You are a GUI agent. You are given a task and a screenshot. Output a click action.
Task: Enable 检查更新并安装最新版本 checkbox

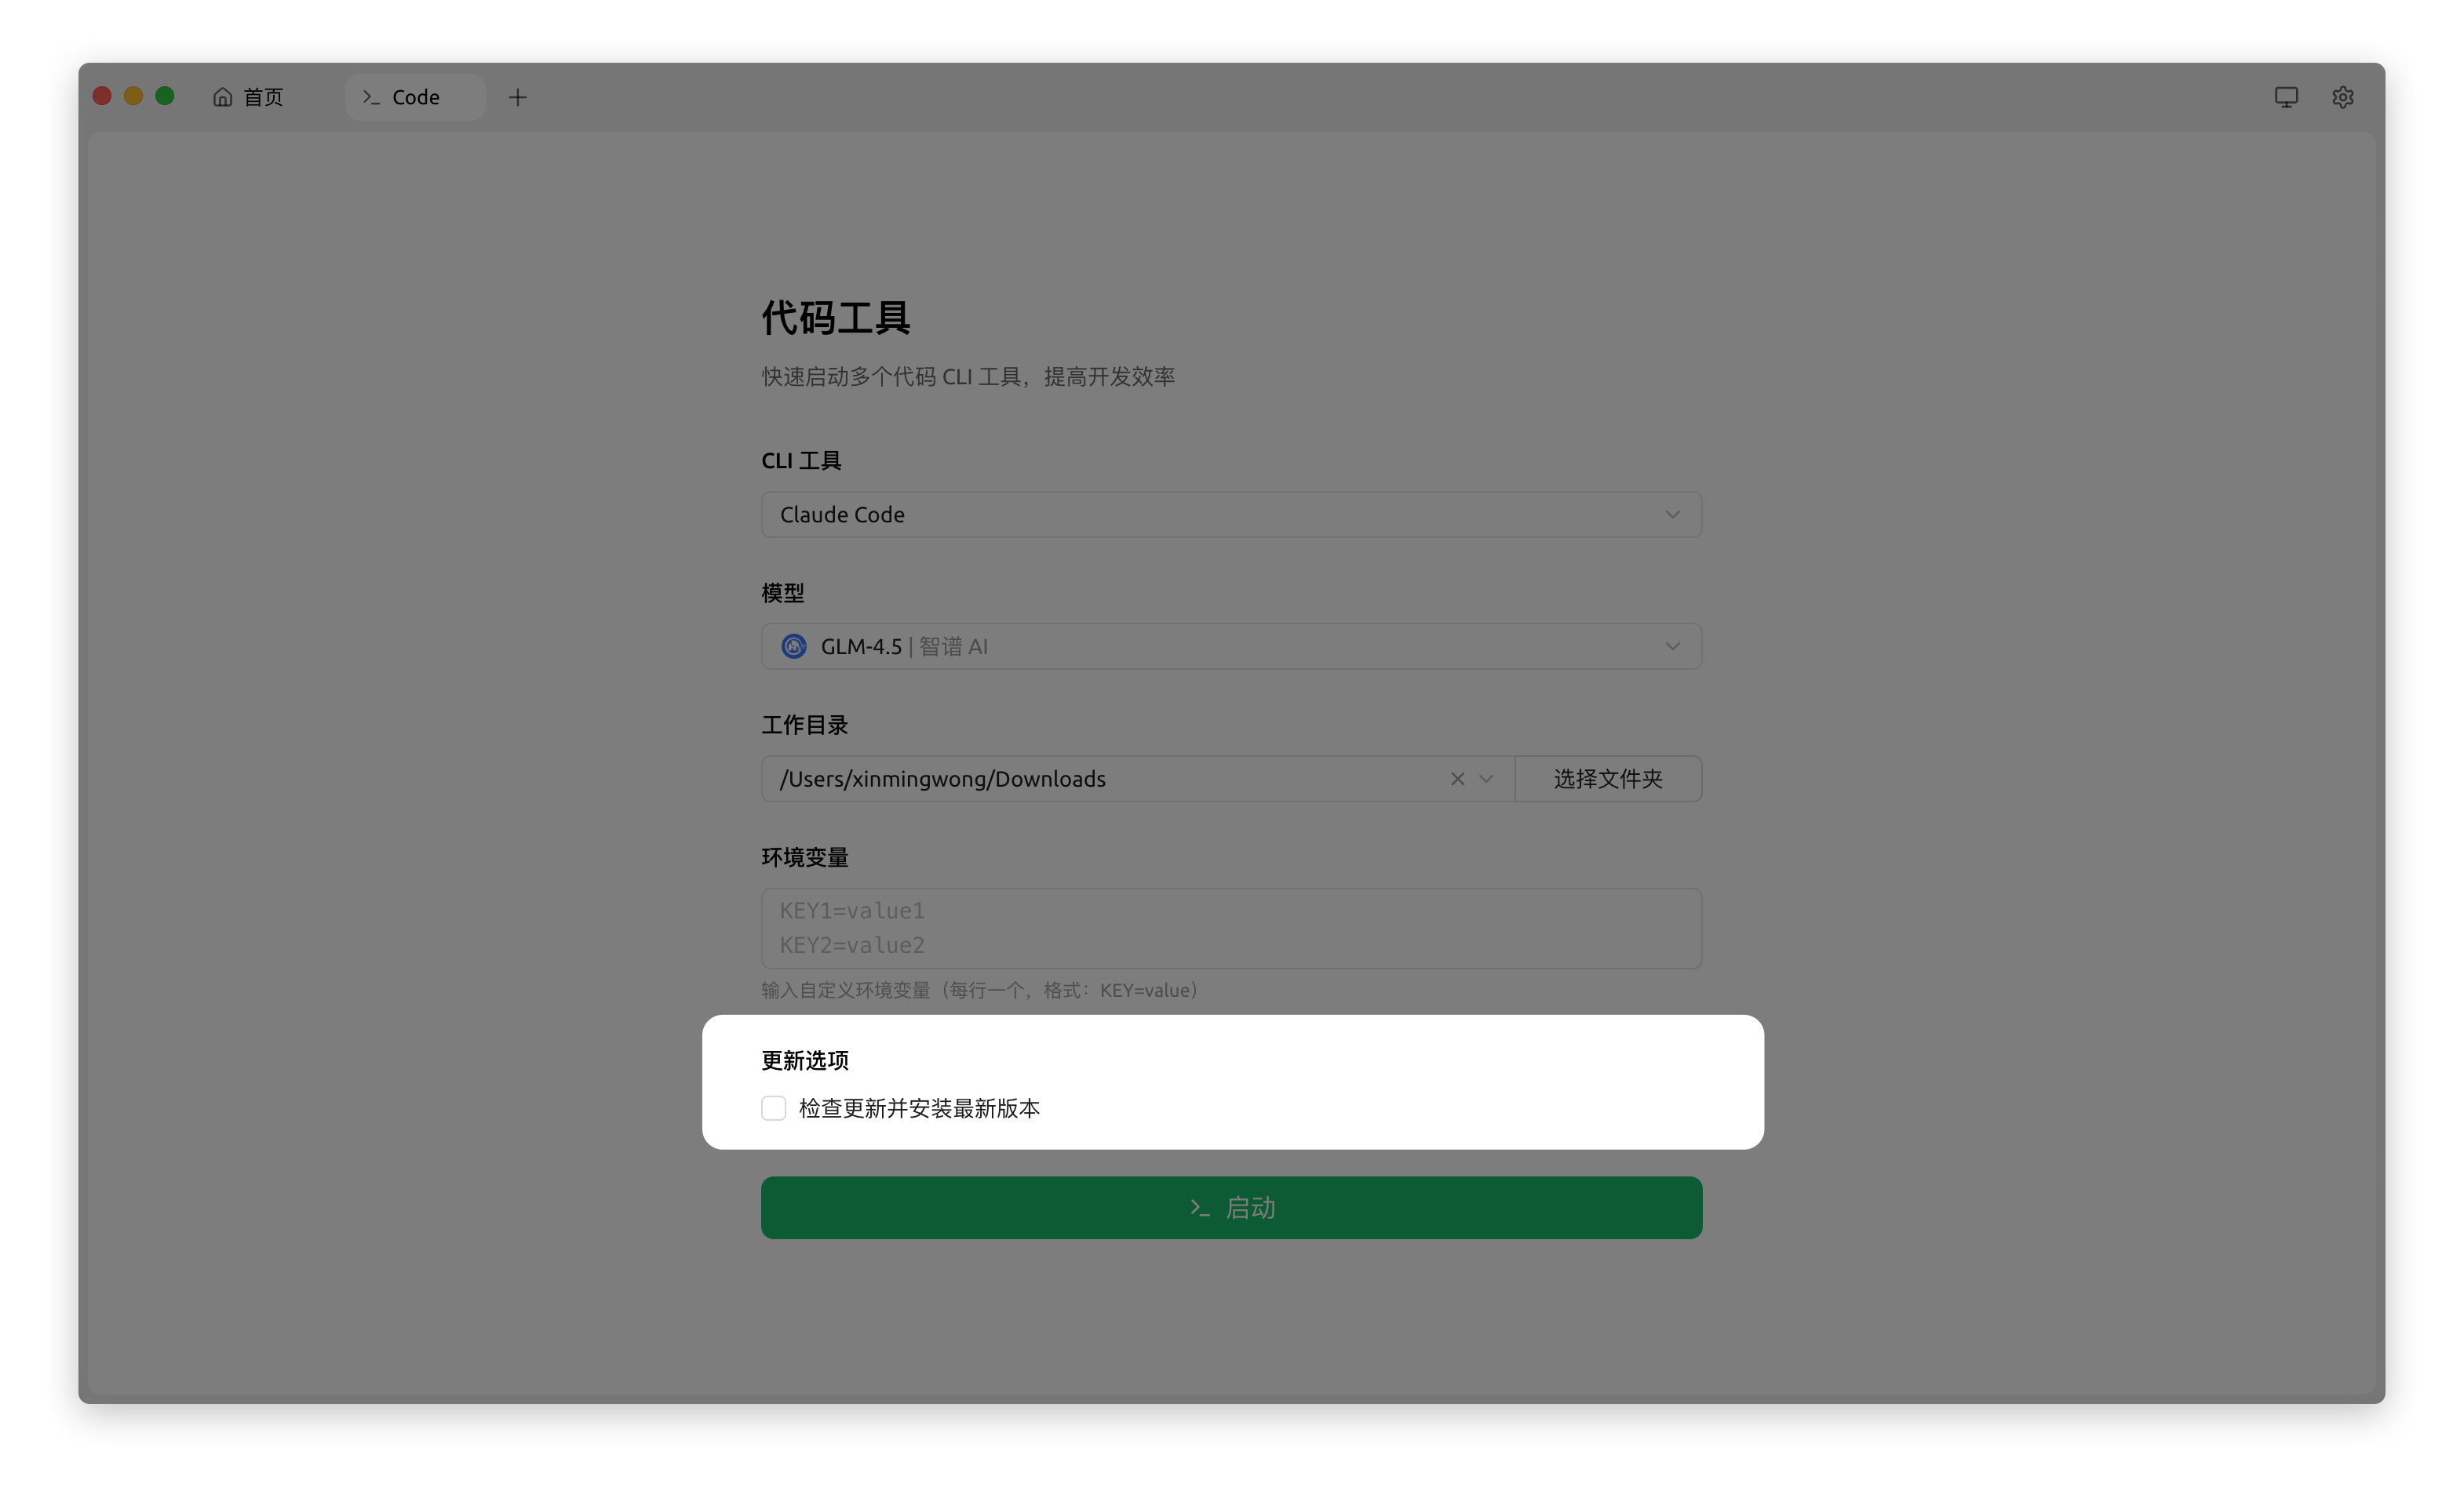click(773, 1108)
